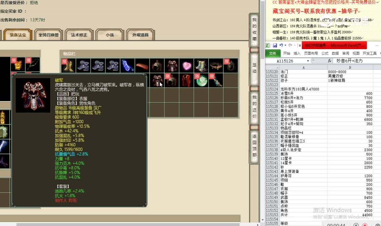The height and width of the screenshot is (226, 381).
Task: Select the 破军 red armor in second row
Action: click(157, 80)
